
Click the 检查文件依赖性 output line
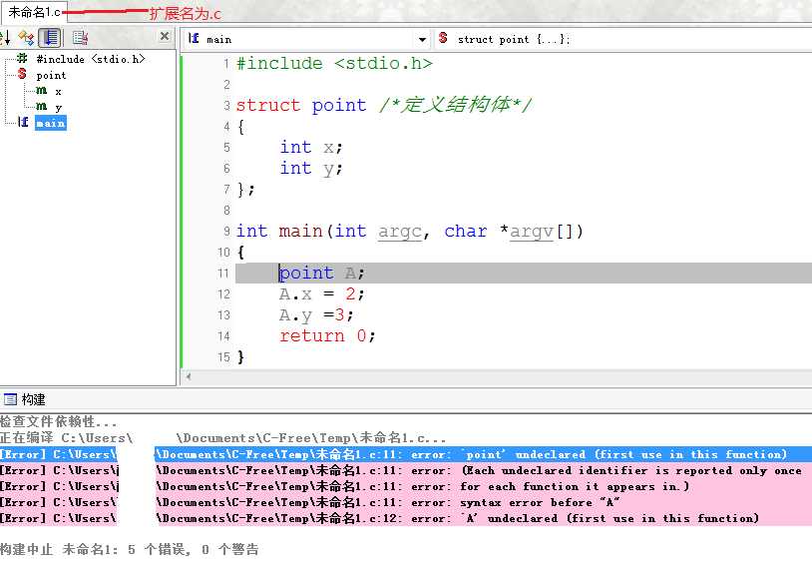pyautogui.click(x=58, y=422)
